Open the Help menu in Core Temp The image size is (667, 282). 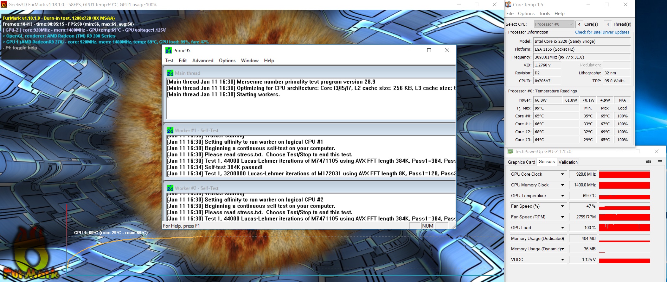click(x=560, y=14)
